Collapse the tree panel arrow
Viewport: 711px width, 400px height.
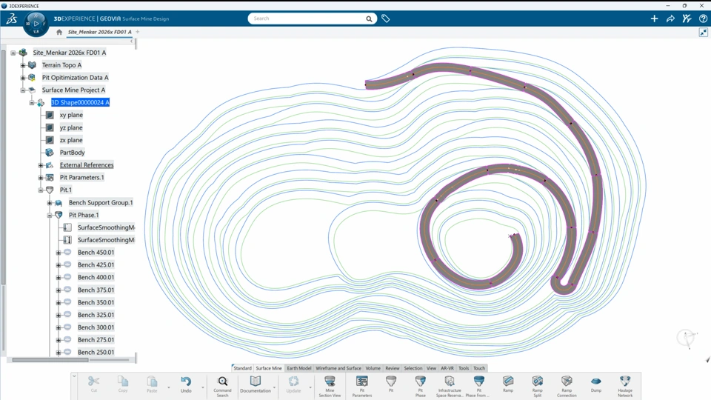tap(132, 41)
